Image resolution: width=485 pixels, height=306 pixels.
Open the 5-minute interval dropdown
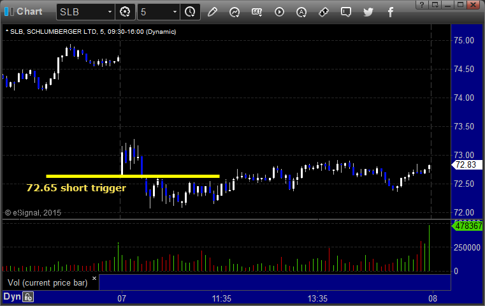tap(175, 11)
